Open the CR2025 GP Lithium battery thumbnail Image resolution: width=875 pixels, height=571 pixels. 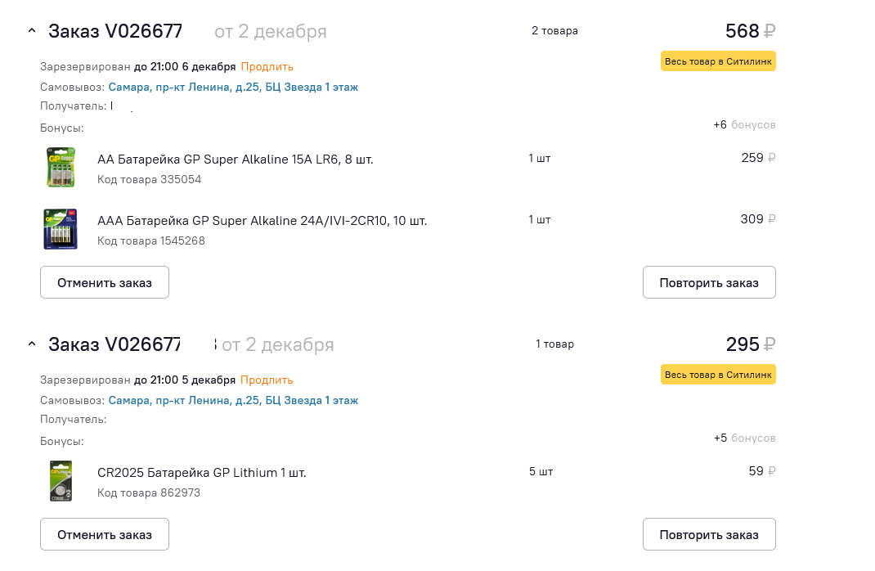(61, 480)
